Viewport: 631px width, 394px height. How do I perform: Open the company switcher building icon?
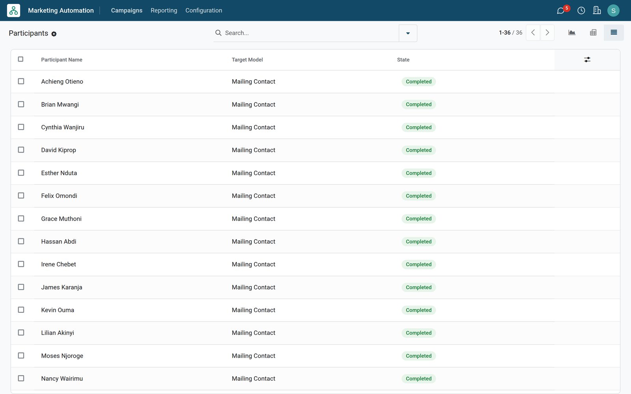597,11
